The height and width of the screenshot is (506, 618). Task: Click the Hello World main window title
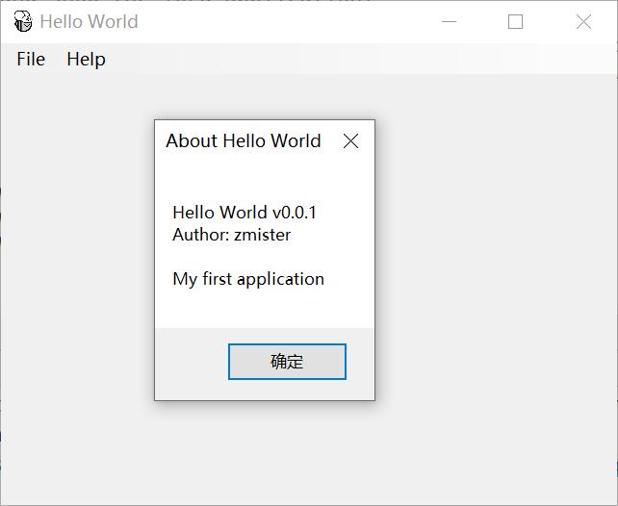click(90, 21)
